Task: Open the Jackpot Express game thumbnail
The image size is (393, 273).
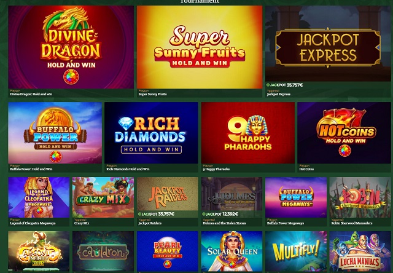Action: click(x=328, y=44)
